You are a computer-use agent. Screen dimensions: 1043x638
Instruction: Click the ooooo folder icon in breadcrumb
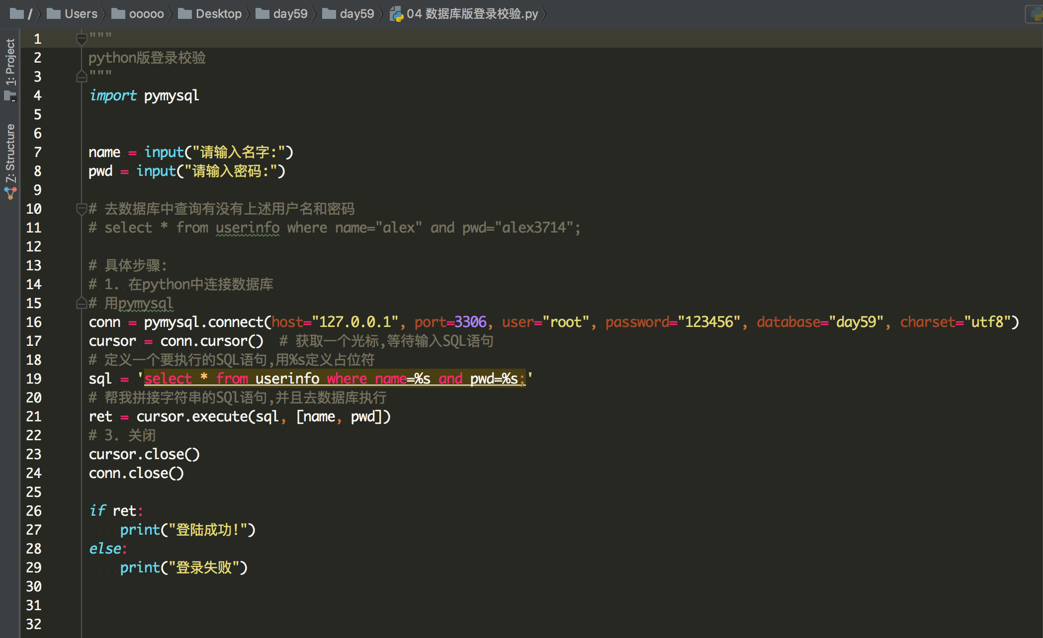coord(118,13)
